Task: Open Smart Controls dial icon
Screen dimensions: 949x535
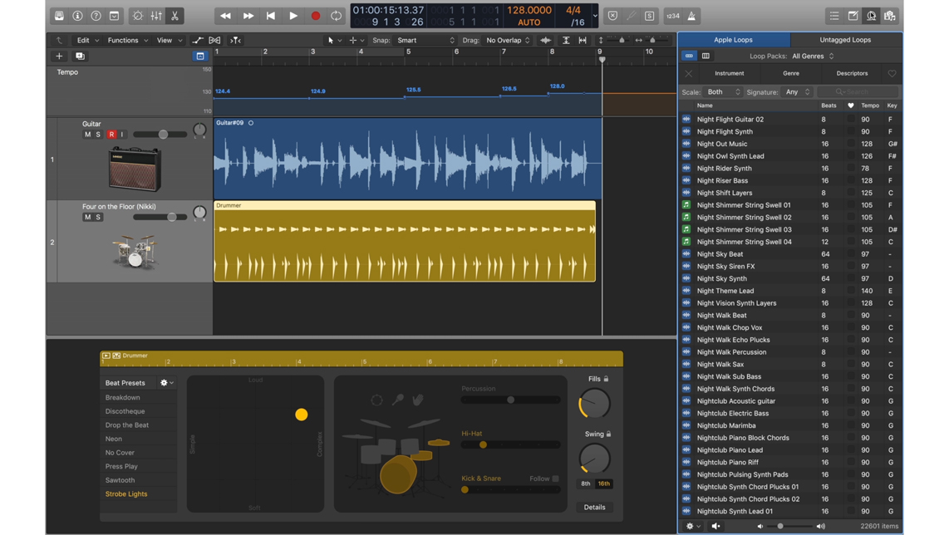Action: pos(138,17)
